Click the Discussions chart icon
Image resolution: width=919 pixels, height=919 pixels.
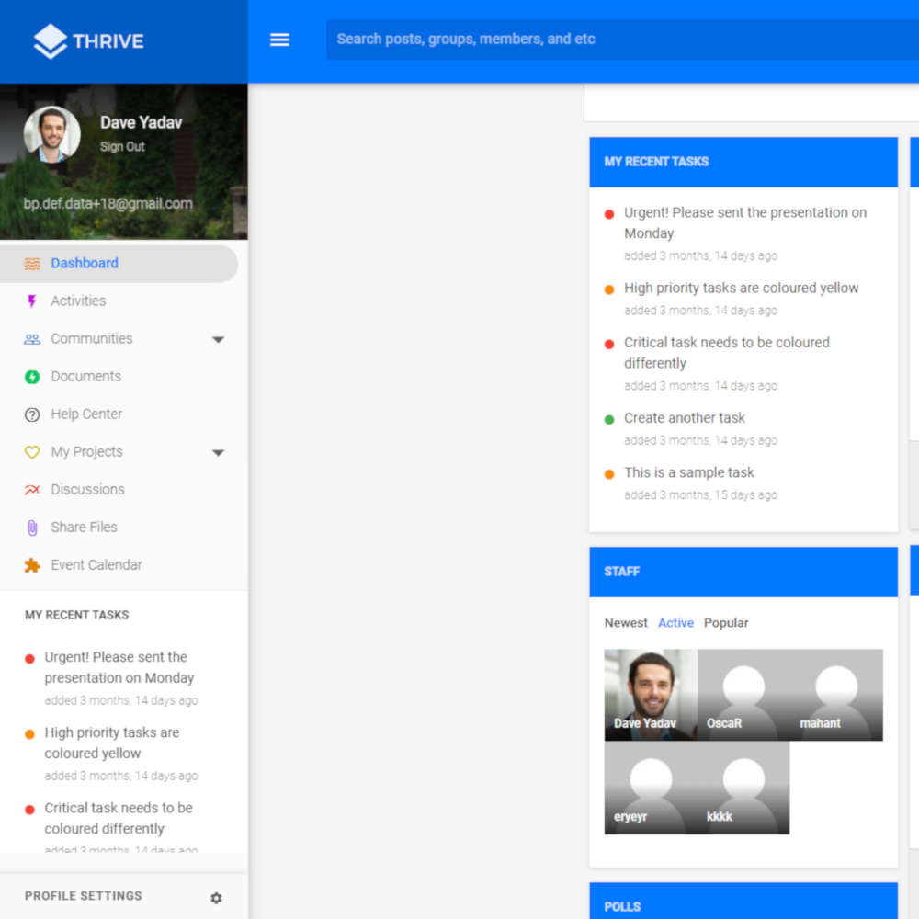31,489
